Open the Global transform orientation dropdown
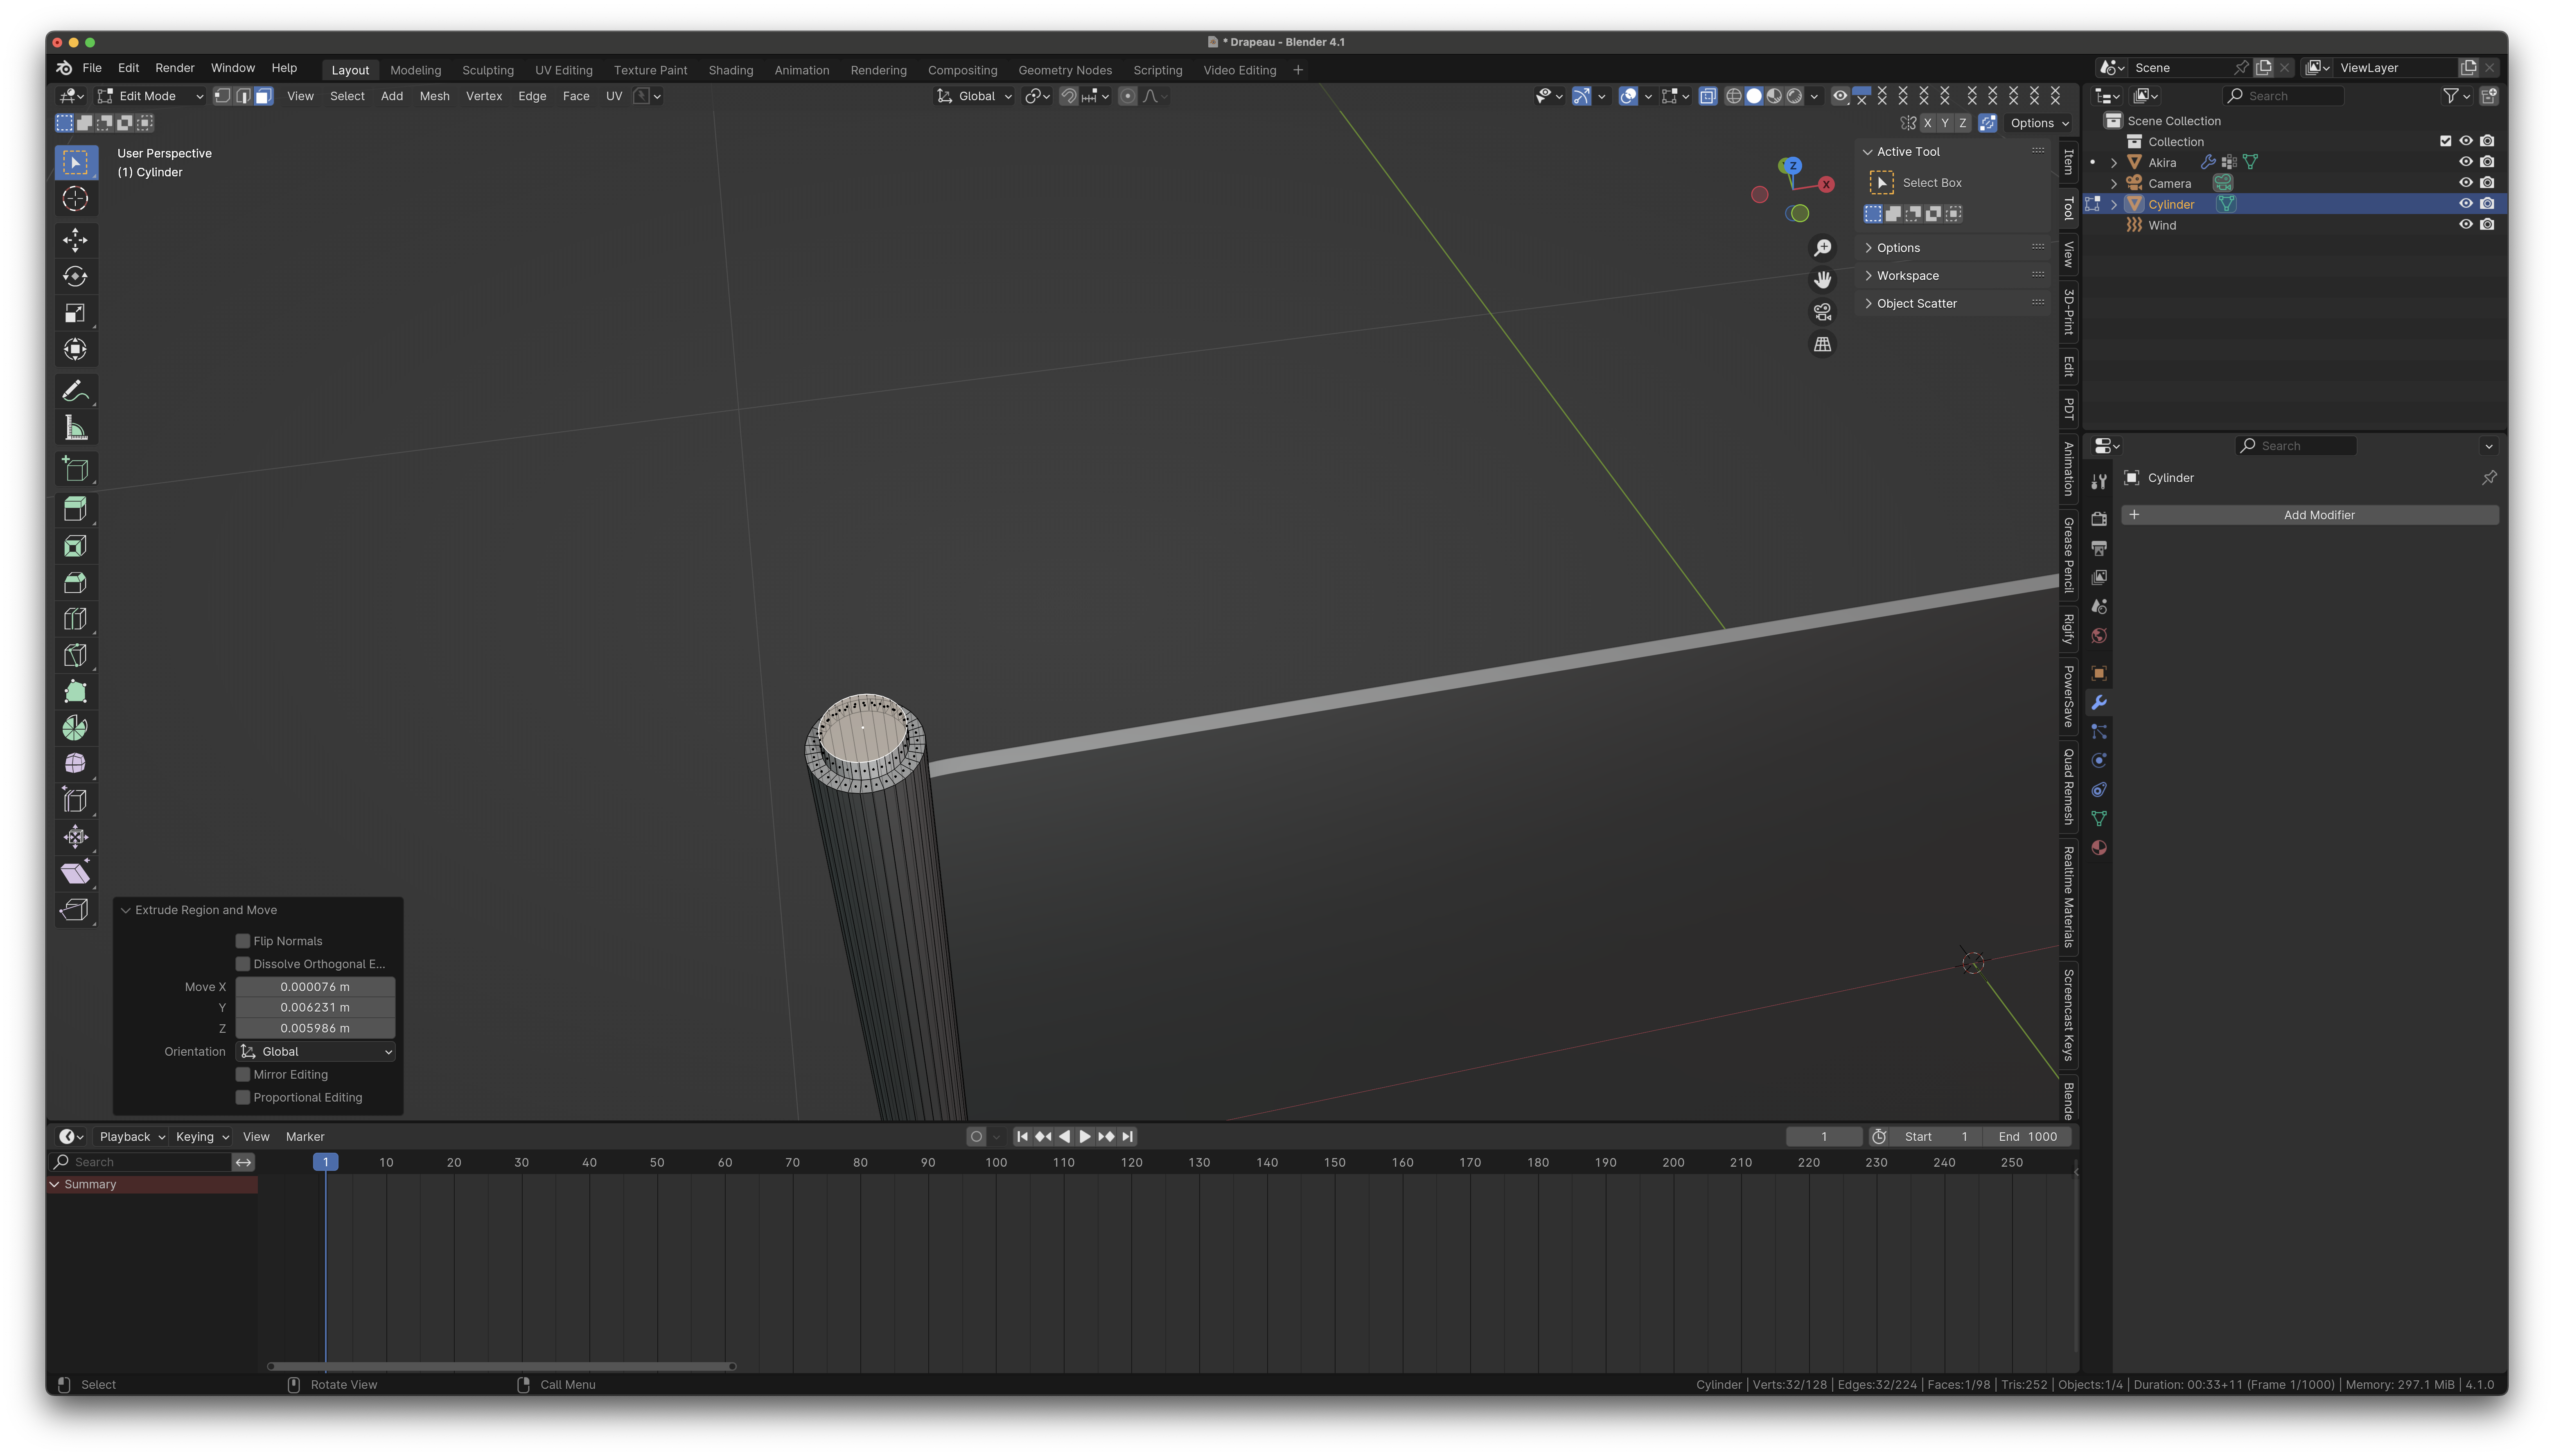 [975, 96]
